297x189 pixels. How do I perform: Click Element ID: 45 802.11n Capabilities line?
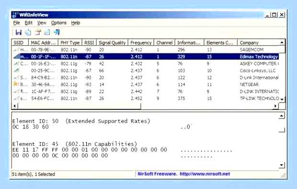coord(75,144)
